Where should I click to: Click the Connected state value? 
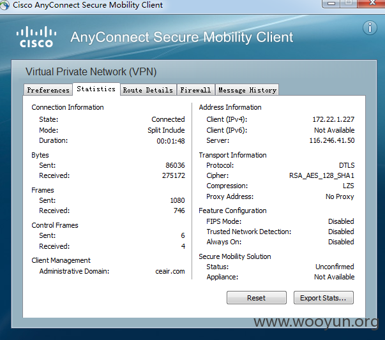pyautogui.click(x=168, y=119)
